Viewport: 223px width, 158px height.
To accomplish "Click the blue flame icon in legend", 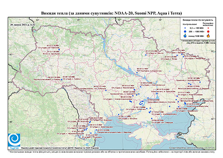I will [185, 36].
